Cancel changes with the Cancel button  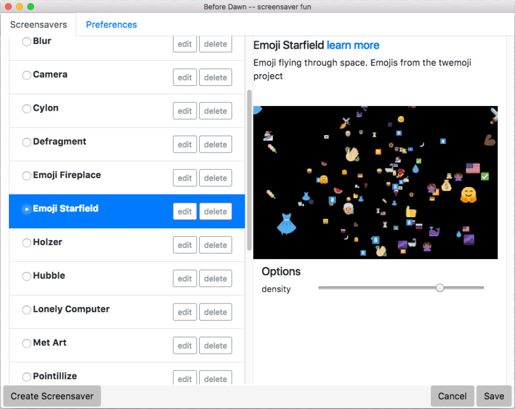[x=452, y=396]
